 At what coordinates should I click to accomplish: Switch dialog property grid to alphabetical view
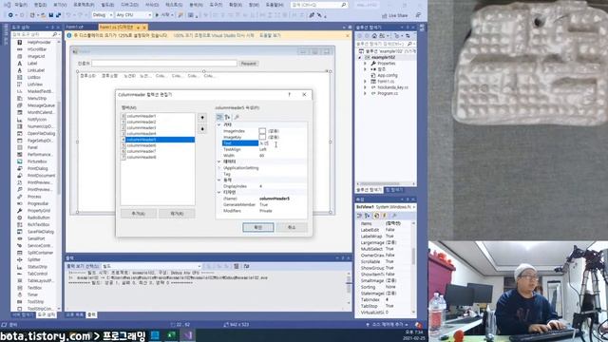(x=227, y=117)
